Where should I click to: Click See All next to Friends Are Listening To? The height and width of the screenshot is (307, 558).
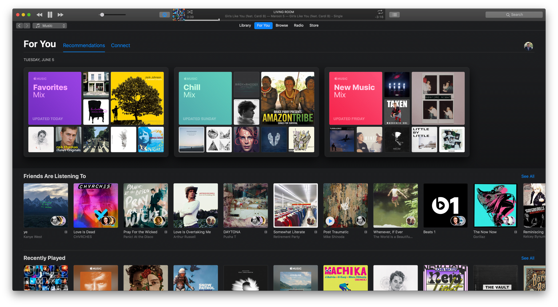coord(528,176)
